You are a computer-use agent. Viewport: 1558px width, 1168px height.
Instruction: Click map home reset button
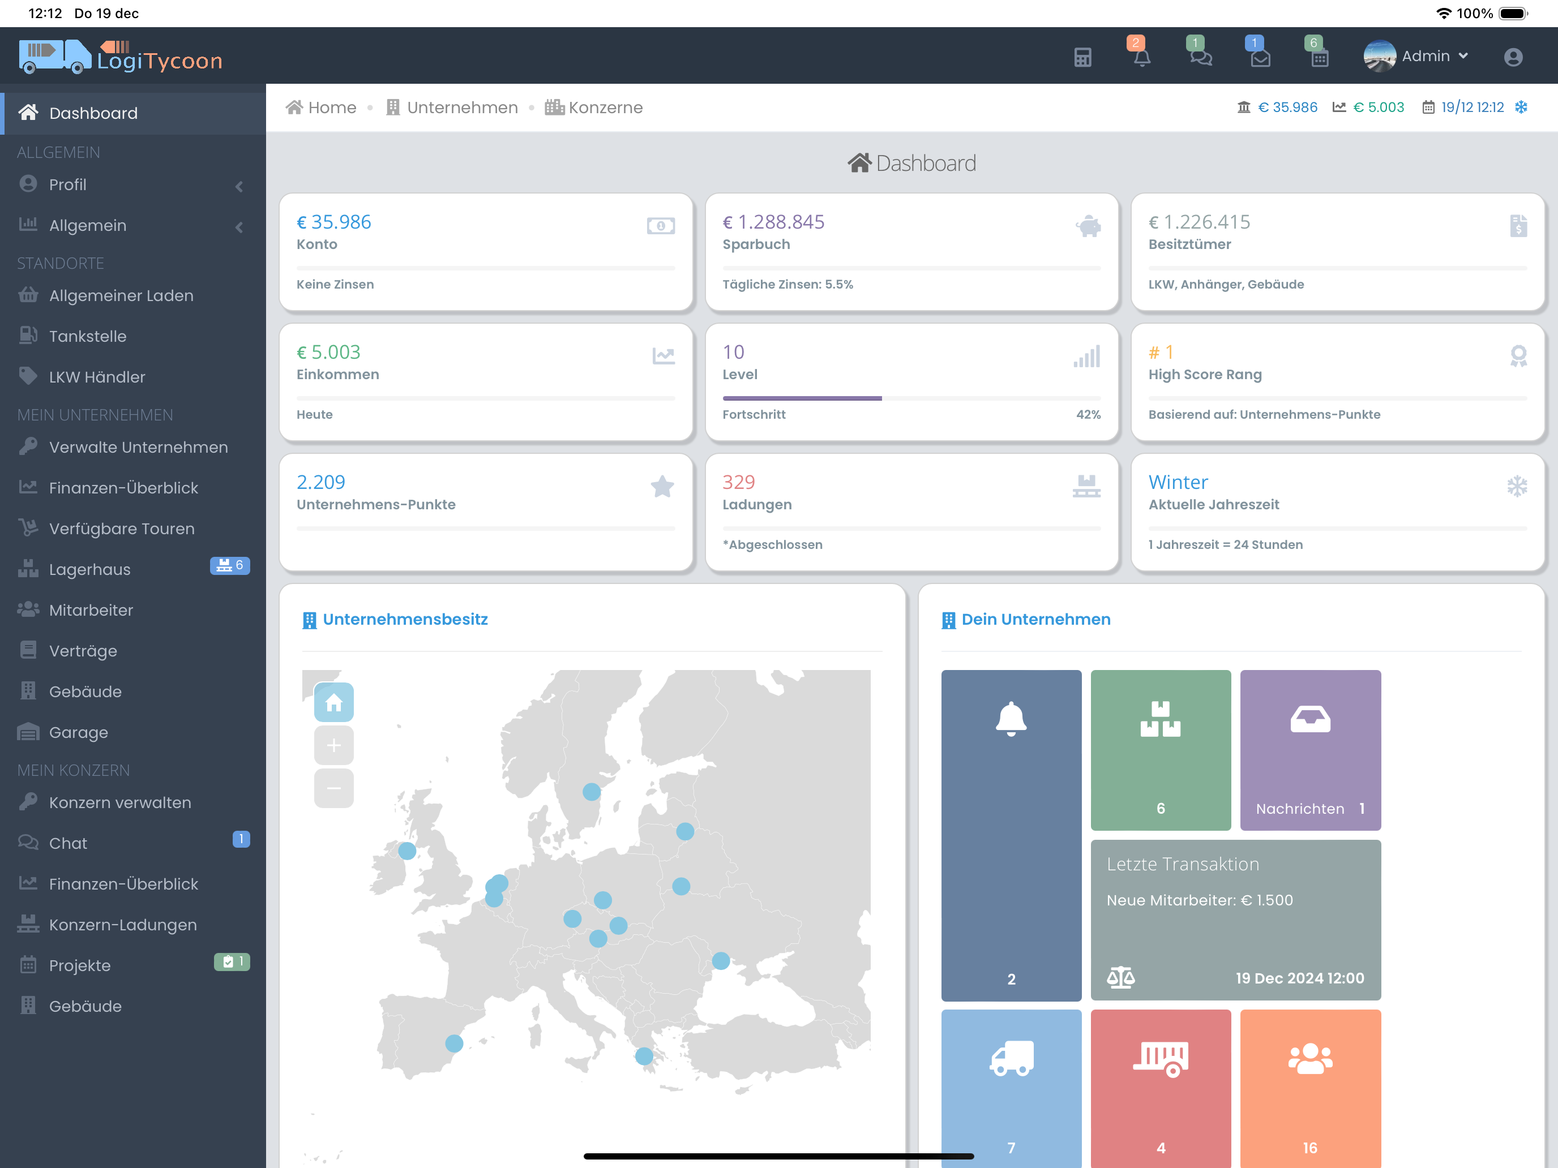click(x=334, y=702)
